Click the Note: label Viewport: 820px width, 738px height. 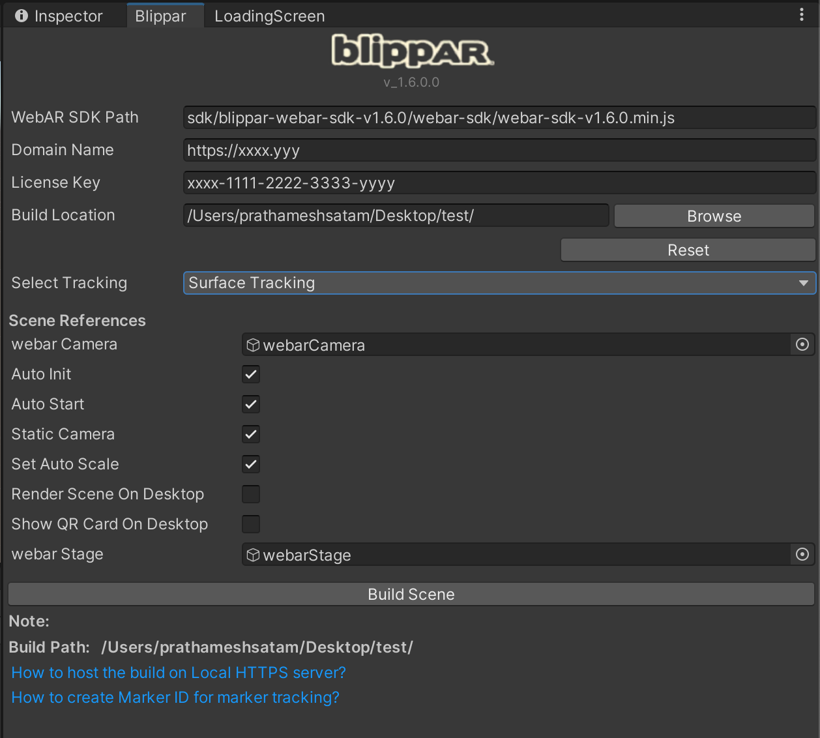coord(29,621)
